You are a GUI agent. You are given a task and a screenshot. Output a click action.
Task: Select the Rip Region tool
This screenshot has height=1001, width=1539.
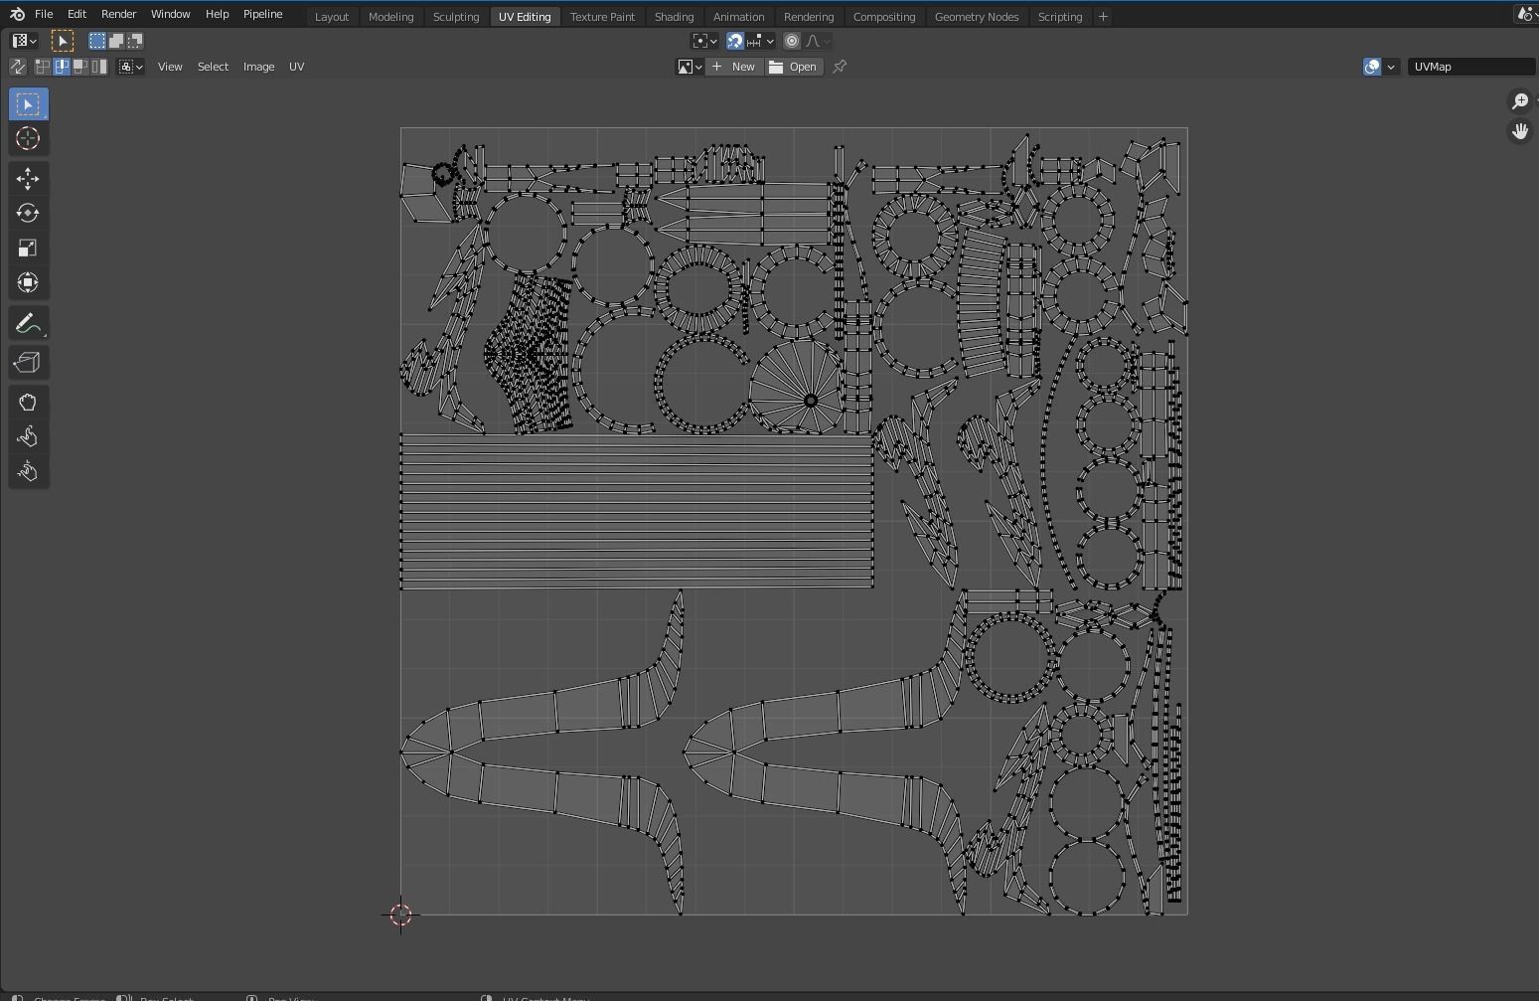point(28,363)
